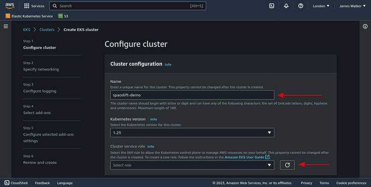
Task: Open the Language footer option
Action: coord(65,183)
